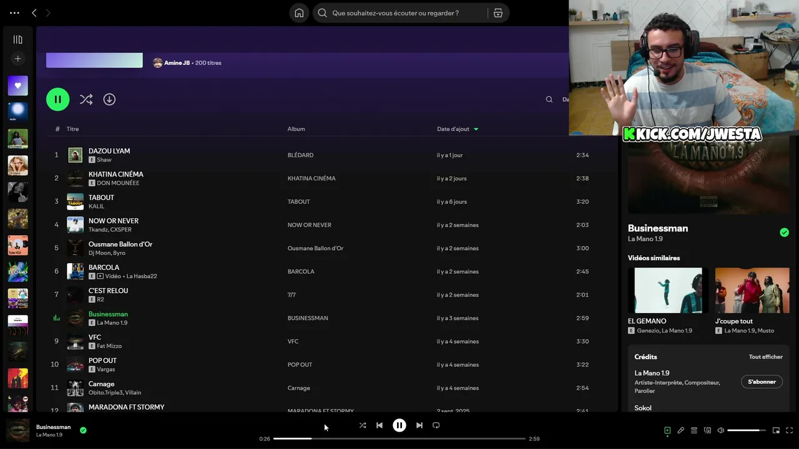This screenshot has height=449, width=799.
Task: Sort by the Date d'ajout column
Action: 453,129
